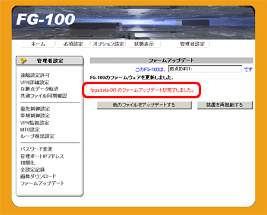The image size is (267, 215).
Task: Click the 拠点ID#01 input field
Action: 205,69
